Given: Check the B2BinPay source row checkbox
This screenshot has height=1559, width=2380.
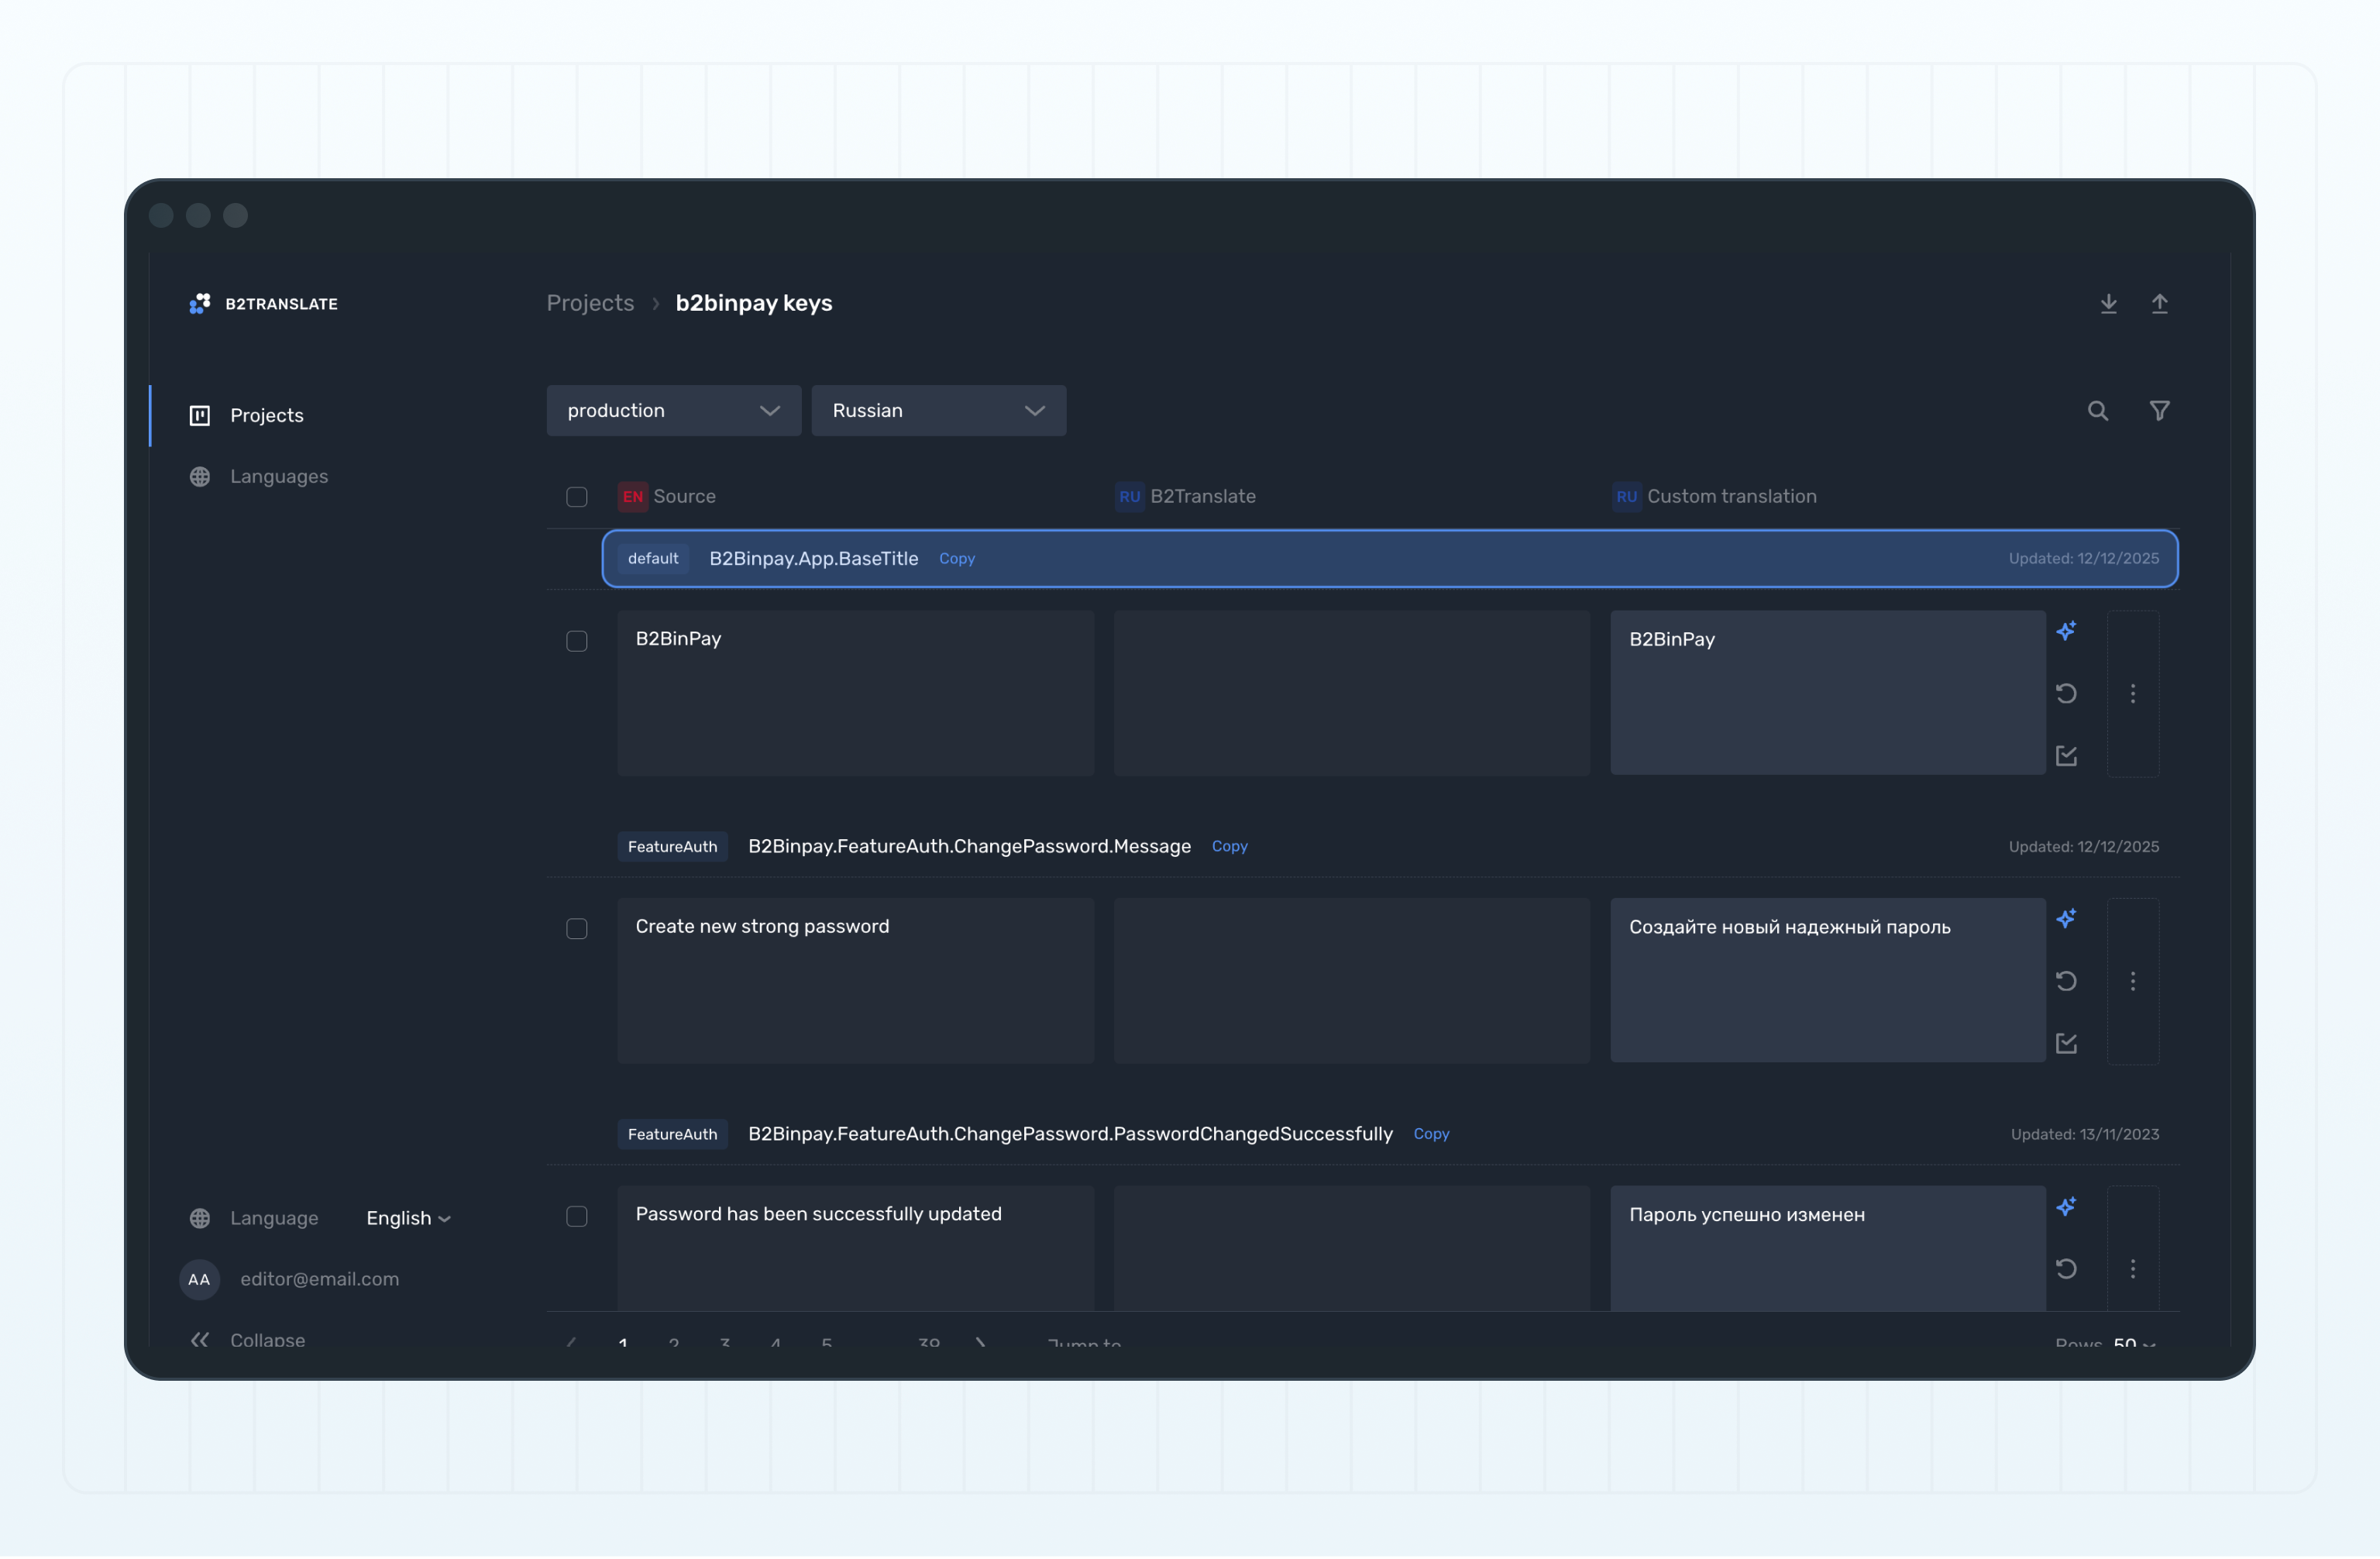Looking at the screenshot, I should coord(577,641).
